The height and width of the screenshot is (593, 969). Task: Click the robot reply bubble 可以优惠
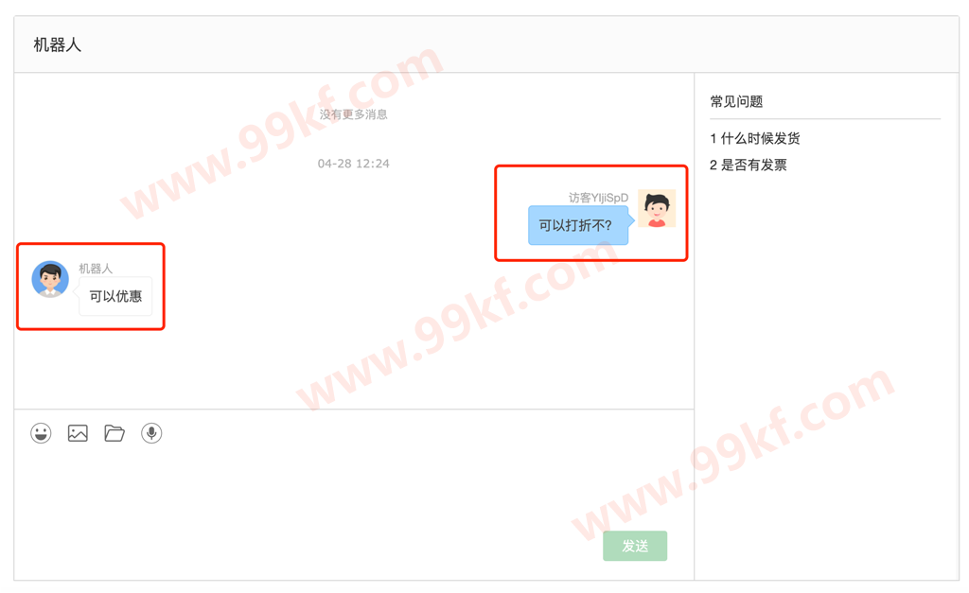pyautogui.click(x=115, y=297)
